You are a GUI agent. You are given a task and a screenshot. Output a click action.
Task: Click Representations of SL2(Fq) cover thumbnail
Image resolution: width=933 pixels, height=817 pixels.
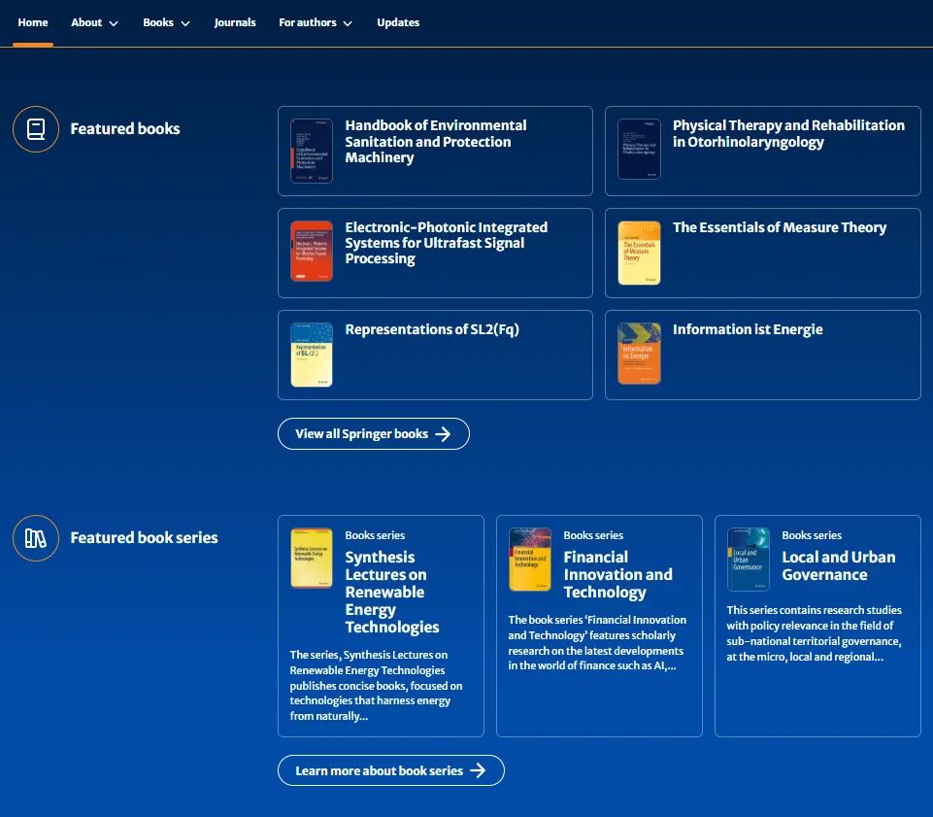point(312,355)
